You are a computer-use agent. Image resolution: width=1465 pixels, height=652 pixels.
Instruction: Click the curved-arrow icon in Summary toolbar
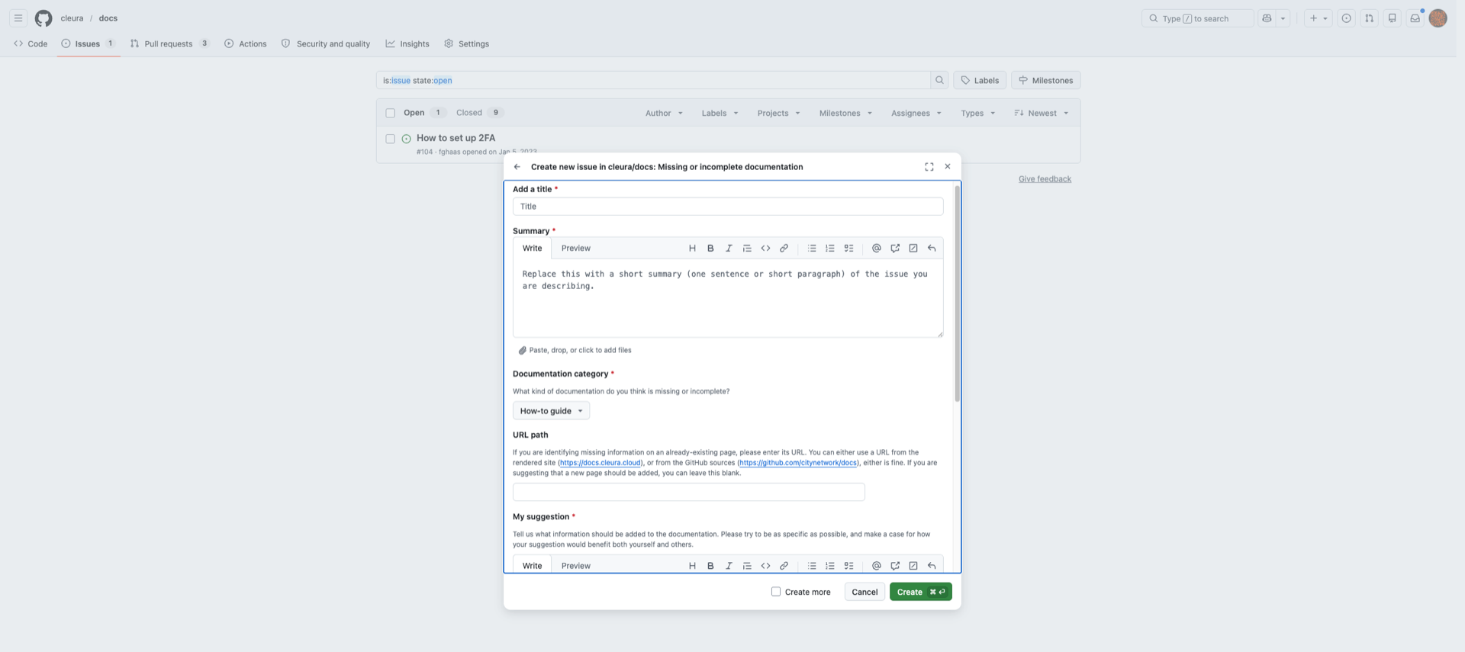[x=932, y=248]
